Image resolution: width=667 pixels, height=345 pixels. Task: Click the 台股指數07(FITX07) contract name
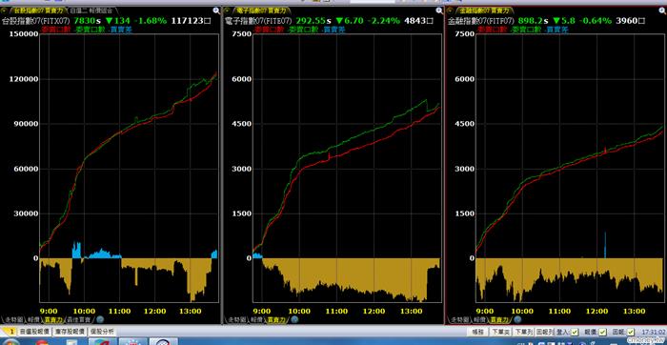[36, 20]
